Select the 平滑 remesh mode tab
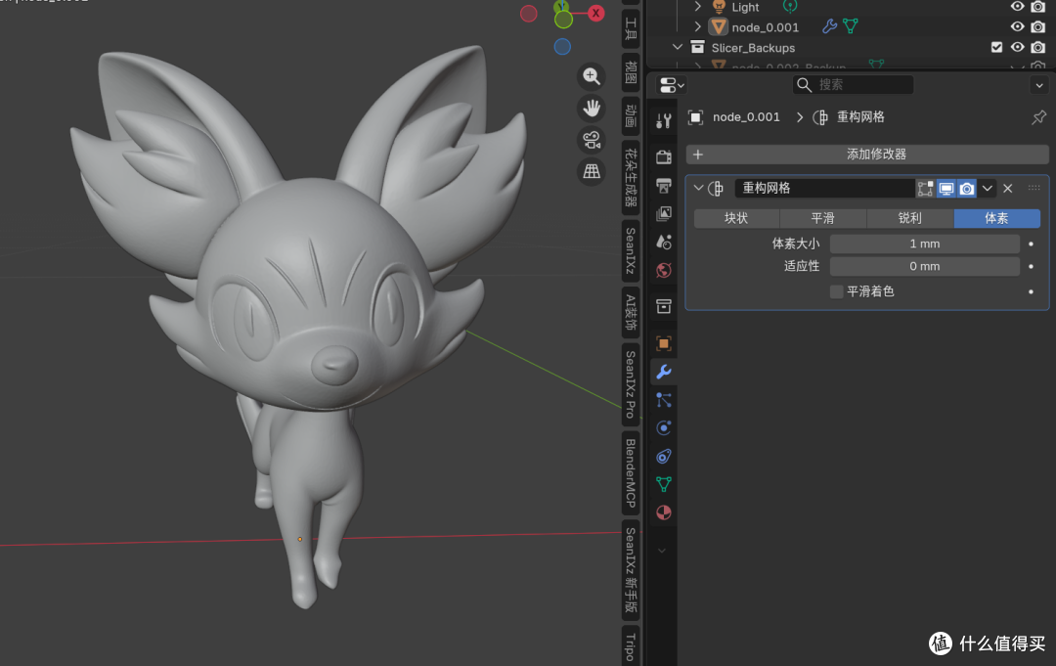1056x666 pixels. pos(823,218)
